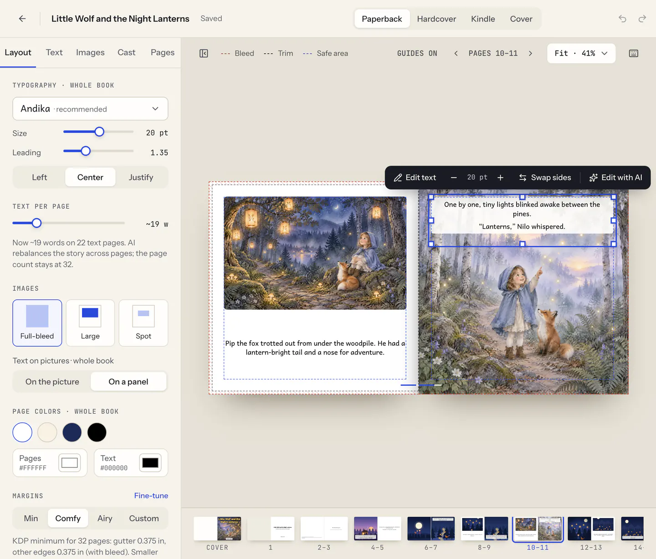Switch to the Text tab
This screenshot has height=559, width=656.
(x=54, y=52)
